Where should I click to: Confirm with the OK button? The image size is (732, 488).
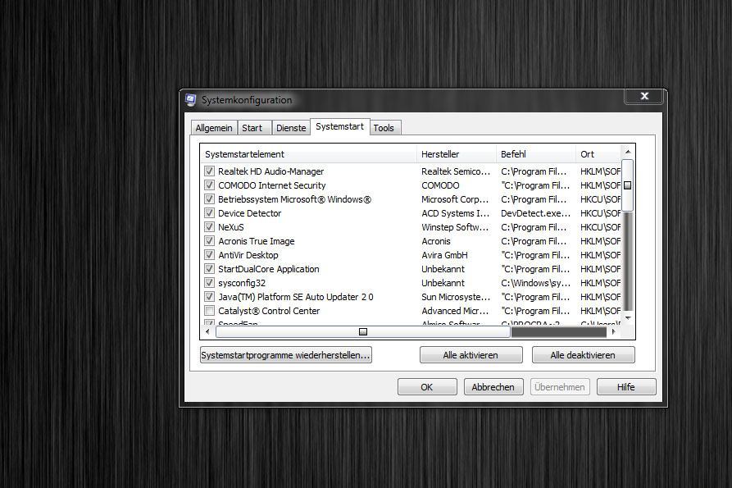coord(427,387)
